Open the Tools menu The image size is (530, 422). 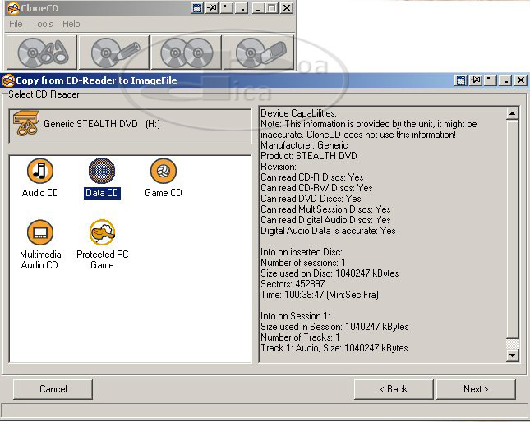(x=43, y=24)
